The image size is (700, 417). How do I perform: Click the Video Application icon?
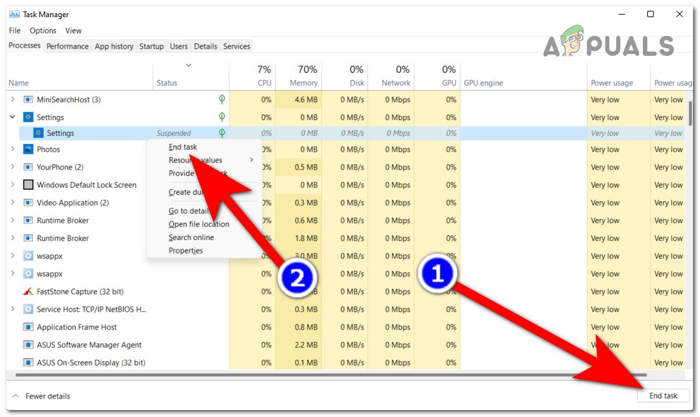tap(28, 202)
